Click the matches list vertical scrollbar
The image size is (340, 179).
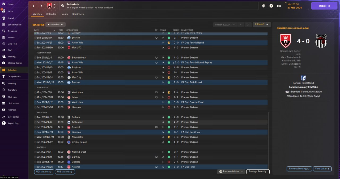(269, 140)
